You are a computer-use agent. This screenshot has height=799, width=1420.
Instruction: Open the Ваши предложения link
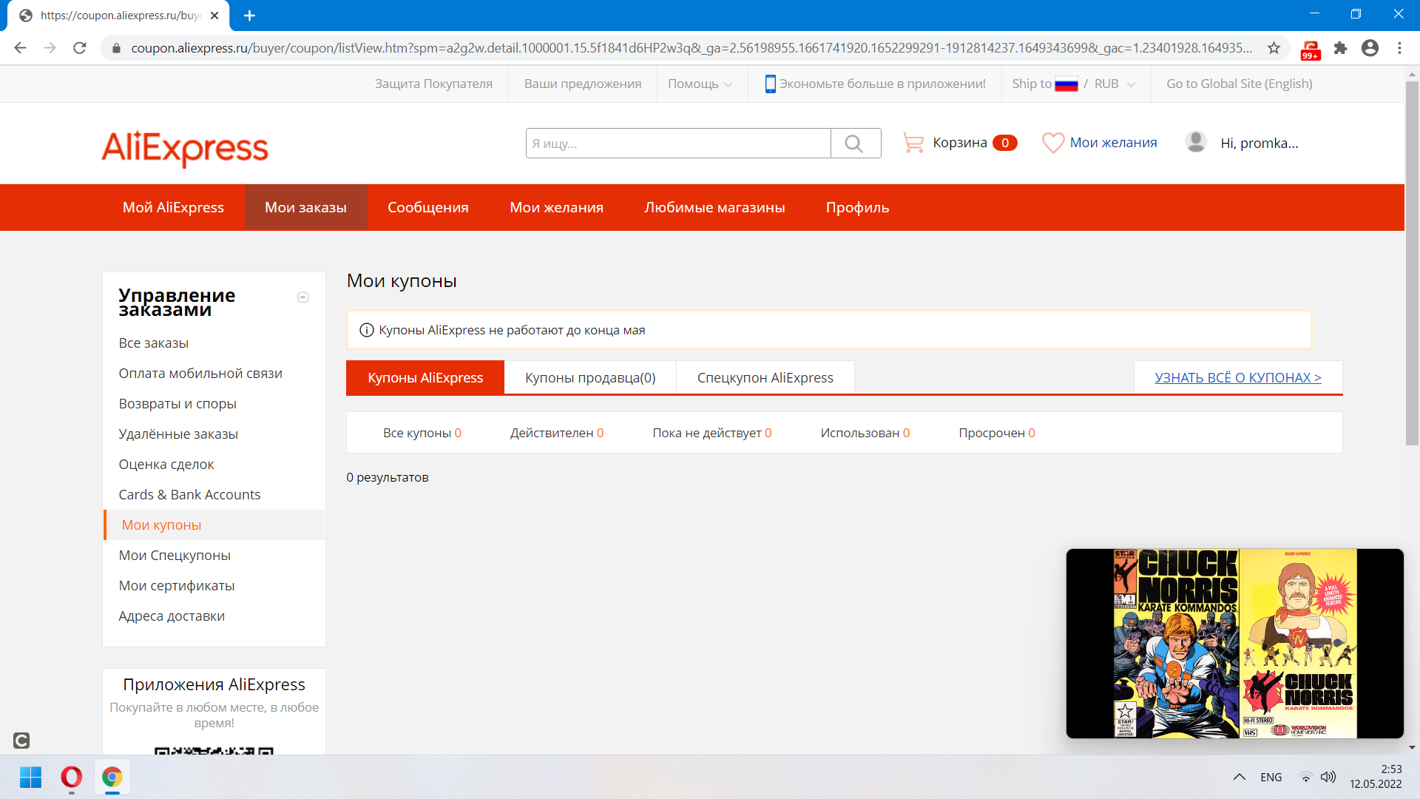coord(583,84)
